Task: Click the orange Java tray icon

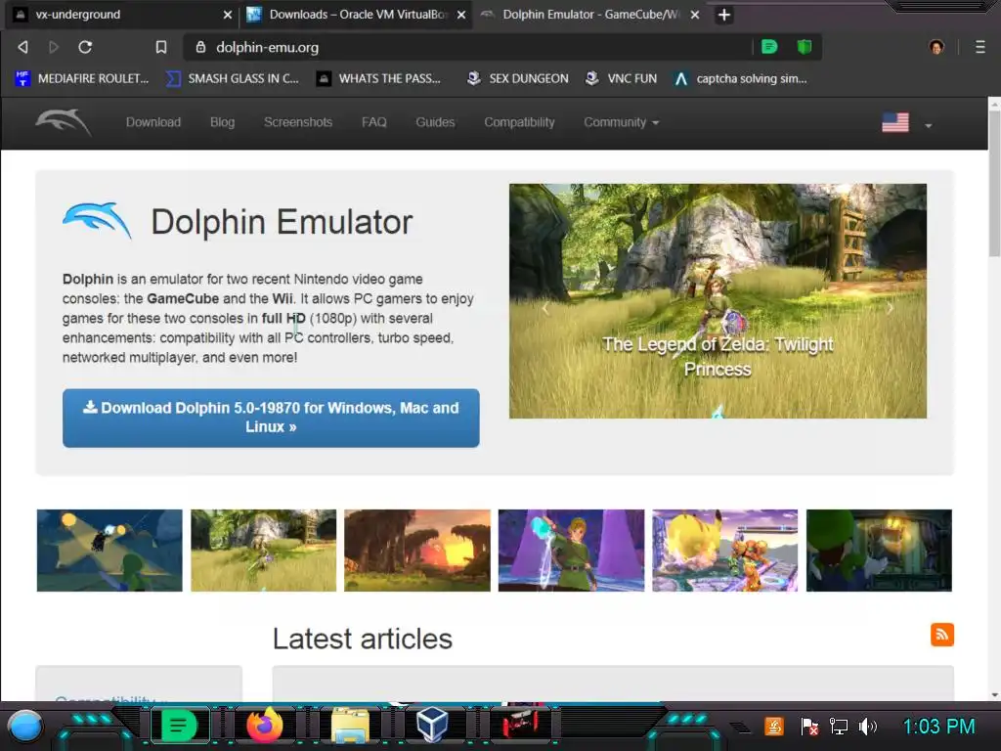Action: coord(774,727)
